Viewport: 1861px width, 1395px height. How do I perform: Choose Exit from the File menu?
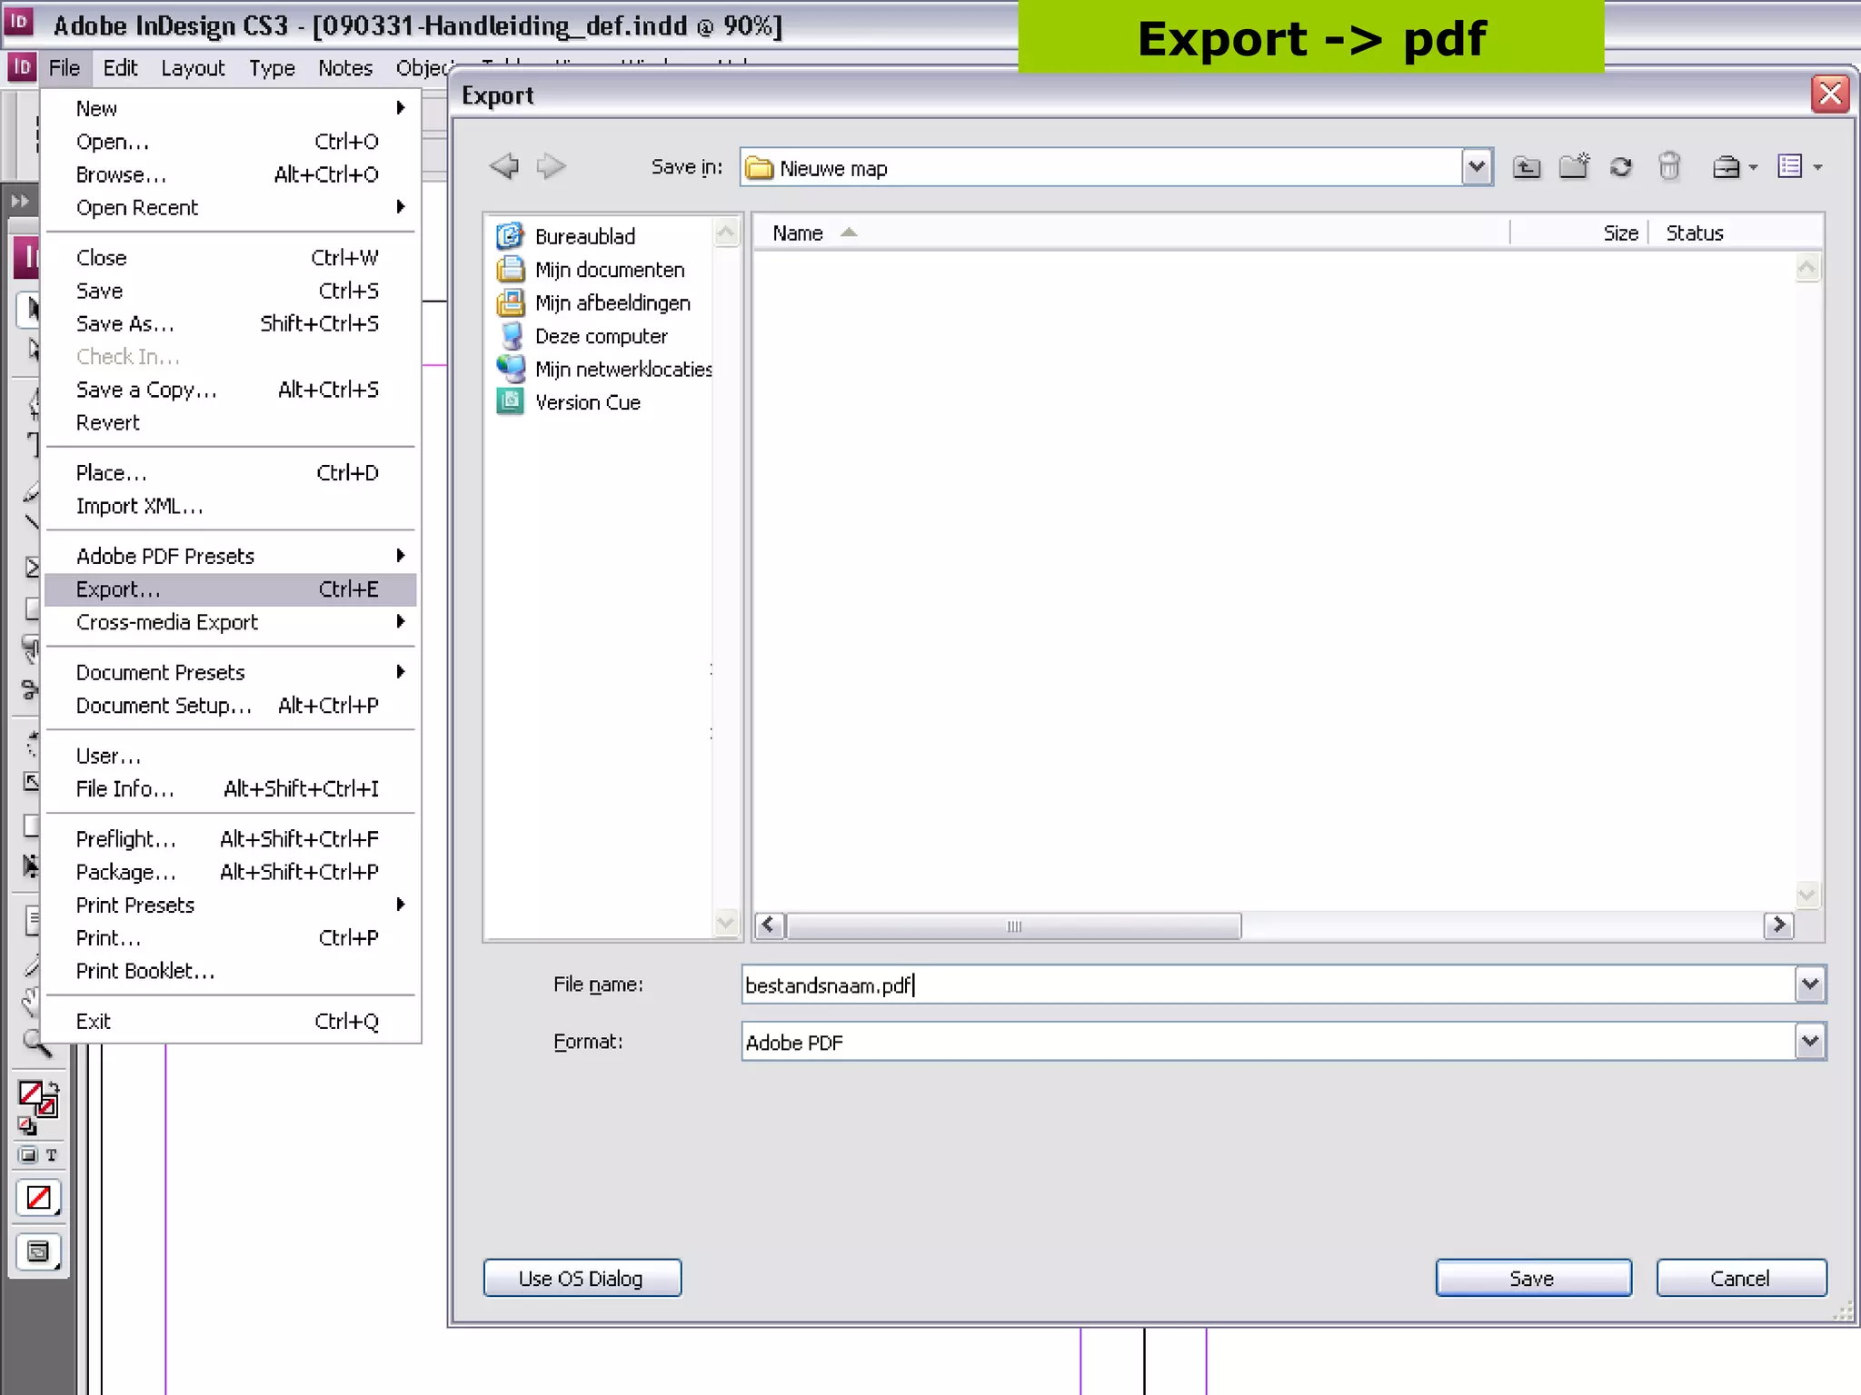[231, 1022]
